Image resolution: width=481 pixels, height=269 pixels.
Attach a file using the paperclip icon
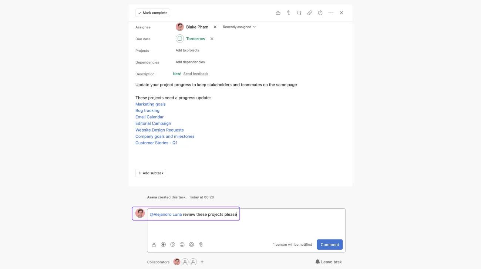288,12
